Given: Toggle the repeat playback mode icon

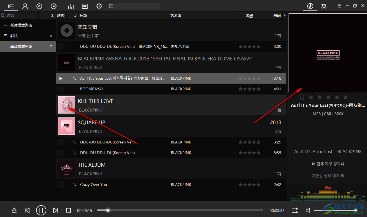Looking at the screenshot, I should coord(295,210).
